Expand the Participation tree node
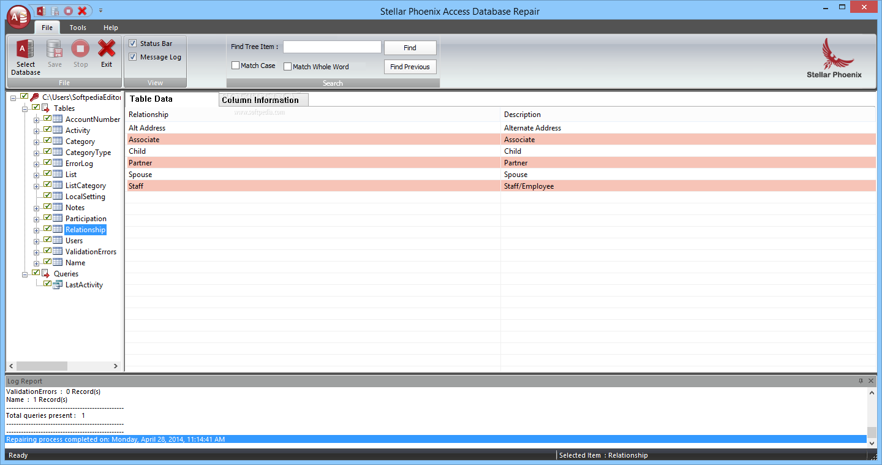The height and width of the screenshot is (465, 882). pos(37,219)
